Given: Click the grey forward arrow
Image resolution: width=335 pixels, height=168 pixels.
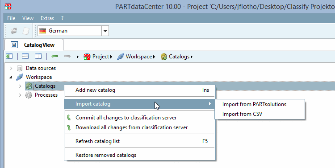Looking at the screenshot, I should click(67, 57).
